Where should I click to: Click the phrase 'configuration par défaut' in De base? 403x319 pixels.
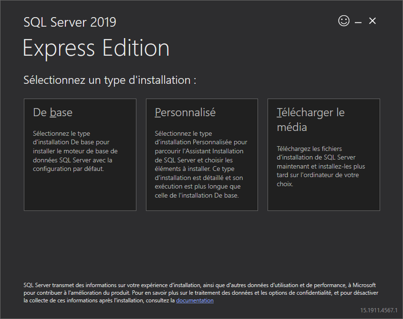point(68,169)
